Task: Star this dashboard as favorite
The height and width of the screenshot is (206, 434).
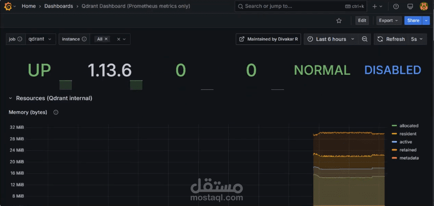Action: coord(339,21)
